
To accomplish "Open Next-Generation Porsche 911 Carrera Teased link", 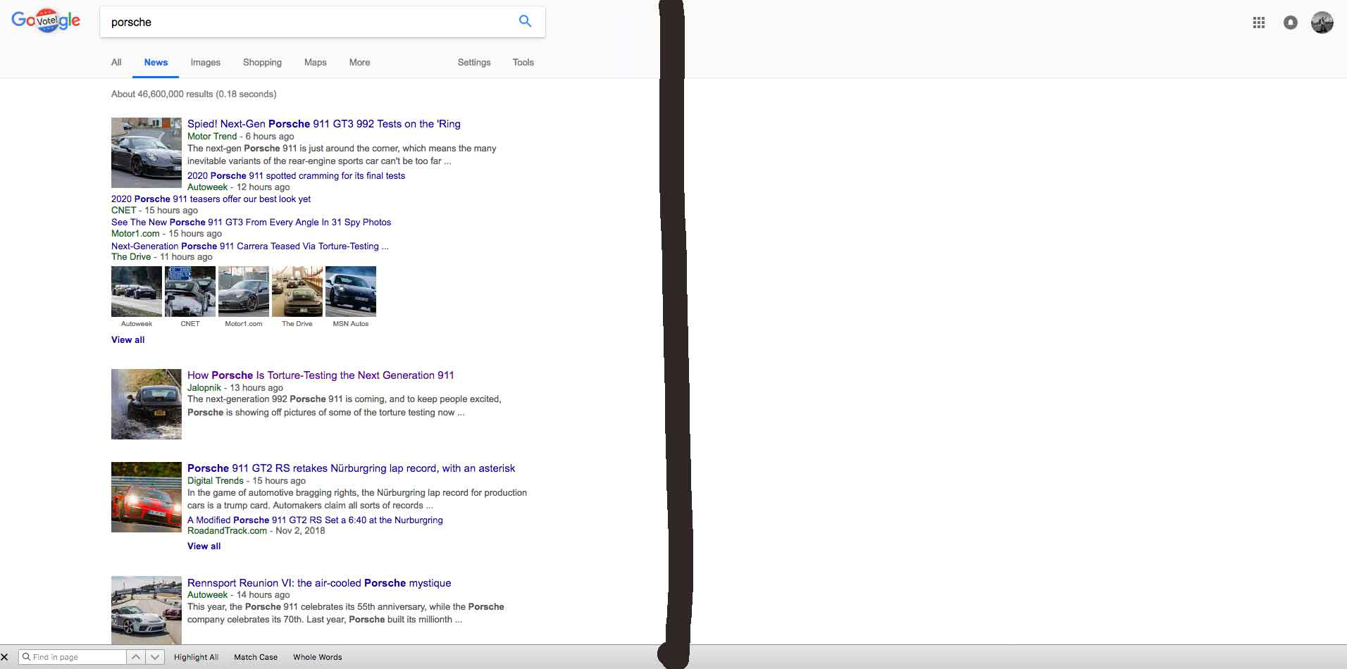I will click(250, 246).
